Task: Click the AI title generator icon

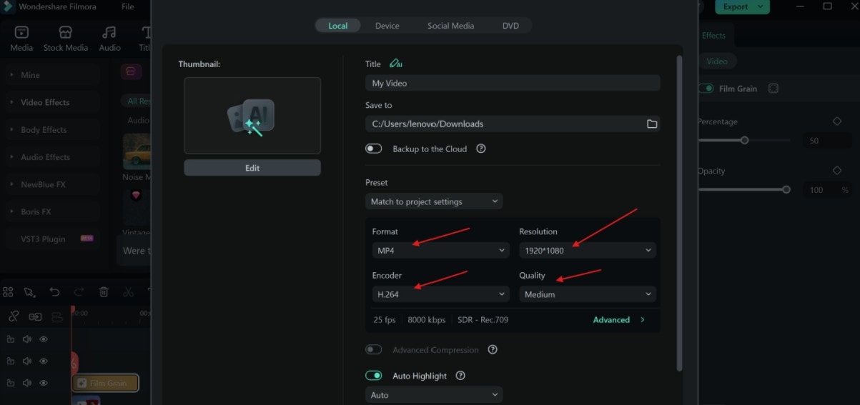Action: pyautogui.click(x=396, y=64)
